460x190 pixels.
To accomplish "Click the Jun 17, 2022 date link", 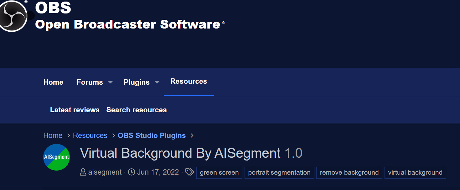I will (x=158, y=172).
